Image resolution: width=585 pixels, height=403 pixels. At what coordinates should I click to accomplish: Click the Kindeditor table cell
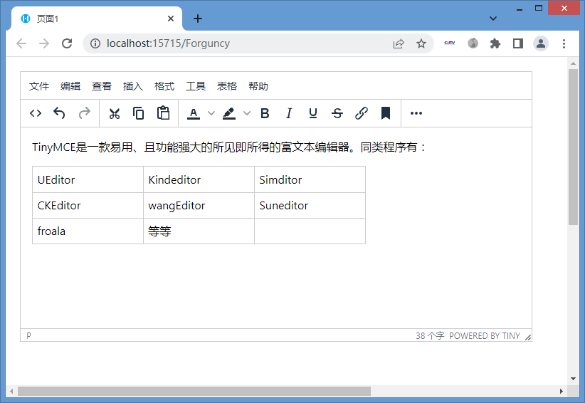199,180
